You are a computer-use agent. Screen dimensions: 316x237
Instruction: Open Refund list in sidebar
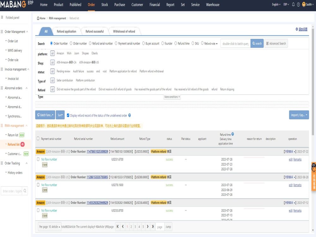[x=14, y=144]
